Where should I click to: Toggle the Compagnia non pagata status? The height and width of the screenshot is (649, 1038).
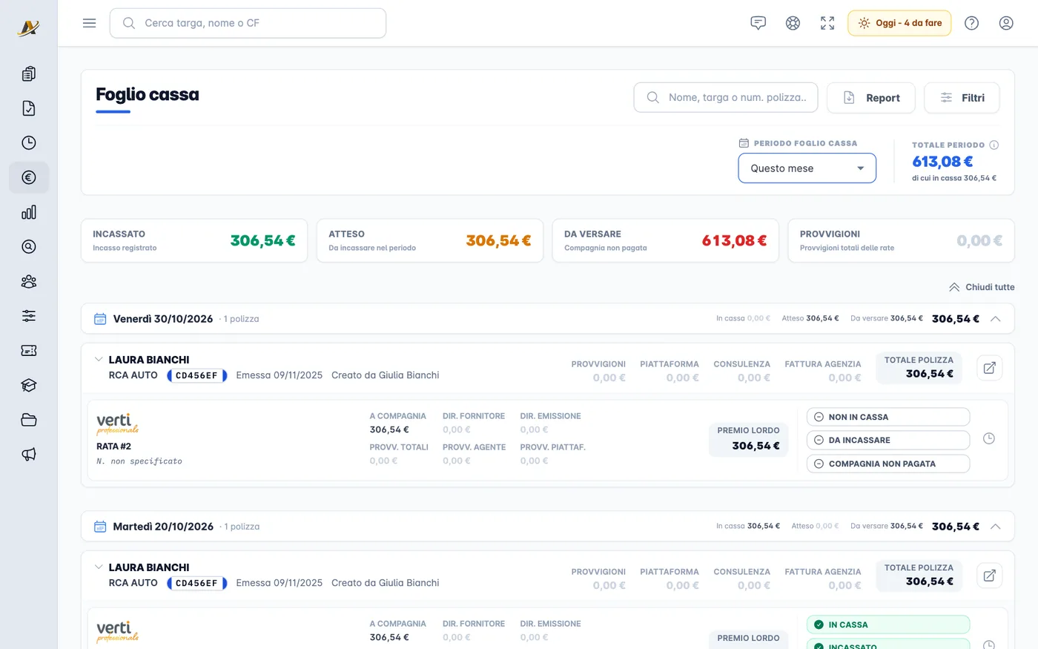888,464
